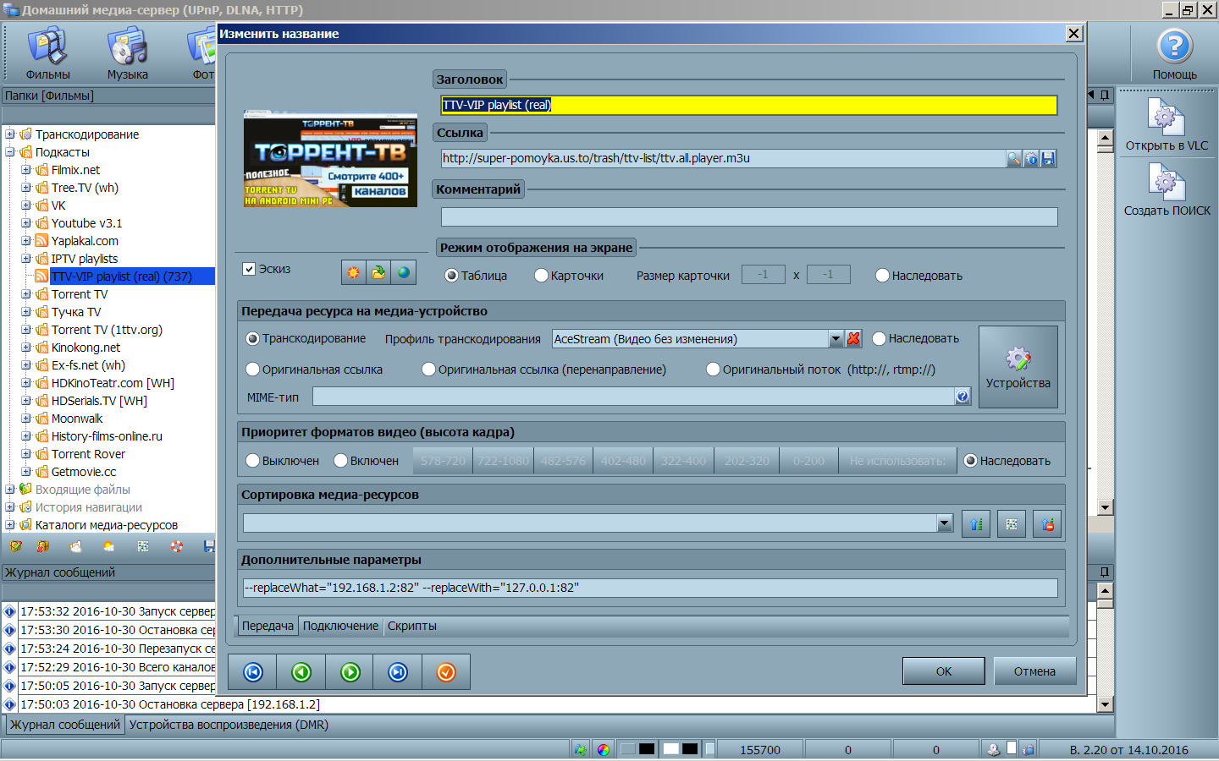Expand the Torrent TV tree node

click(25, 294)
